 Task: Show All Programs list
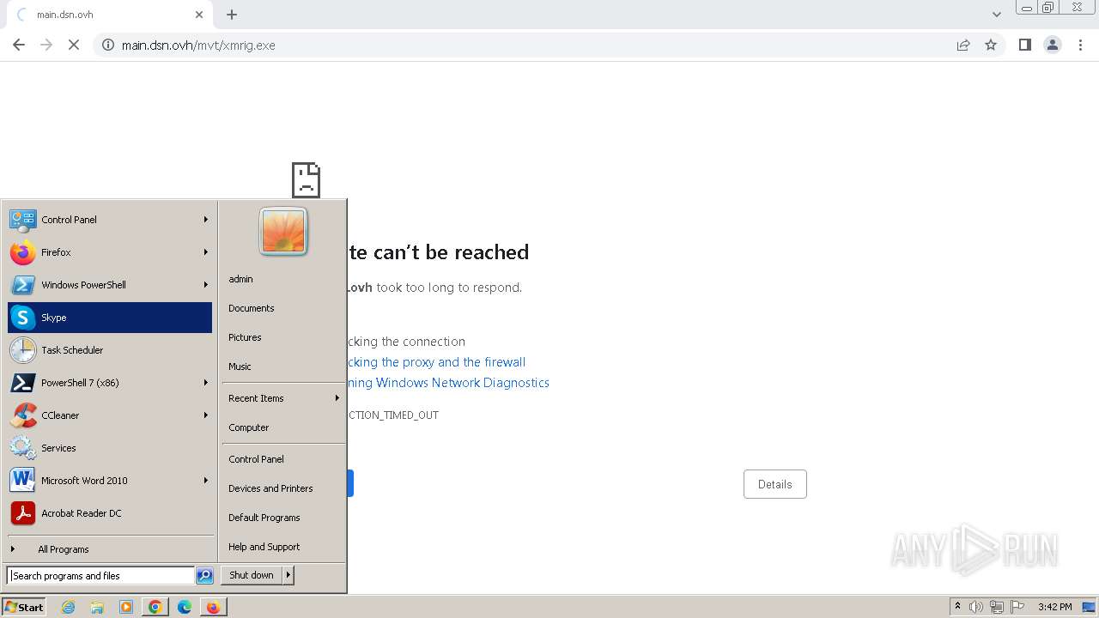(110, 549)
